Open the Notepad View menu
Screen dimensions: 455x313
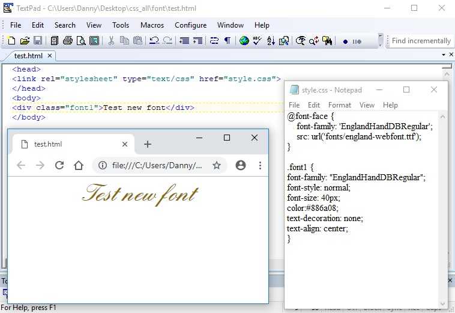pos(367,105)
